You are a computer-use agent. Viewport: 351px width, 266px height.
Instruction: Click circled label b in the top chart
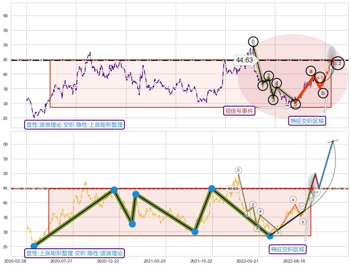click(323, 92)
